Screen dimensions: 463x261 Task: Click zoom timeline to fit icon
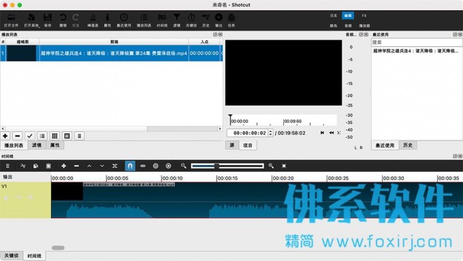point(284,166)
